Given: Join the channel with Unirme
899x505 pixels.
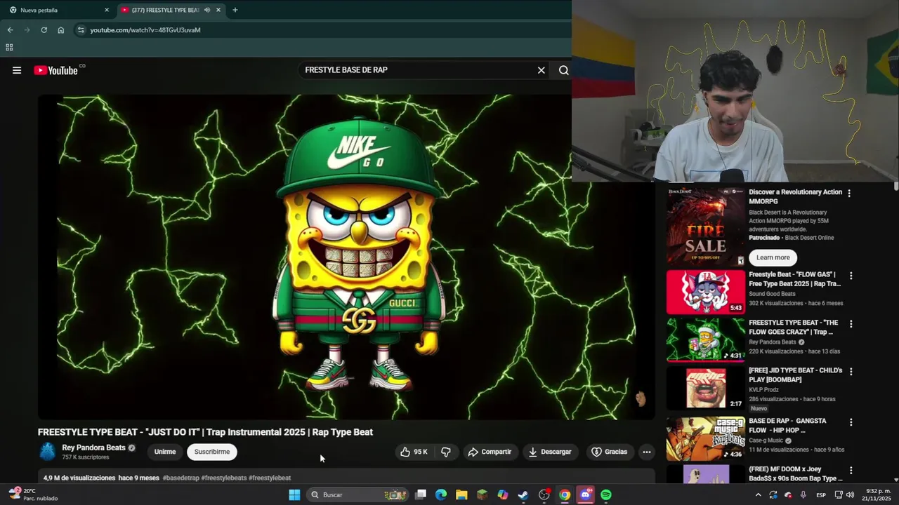Looking at the screenshot, I should (165, 452).
